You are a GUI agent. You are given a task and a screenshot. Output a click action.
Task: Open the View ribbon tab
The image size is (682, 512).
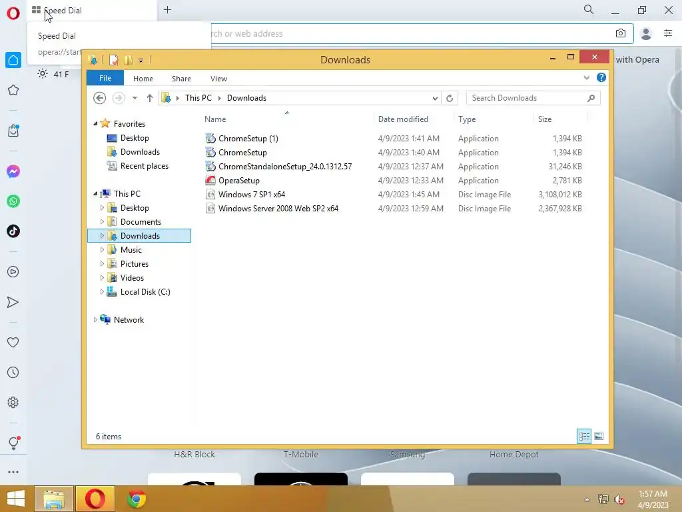coord(218,79)
